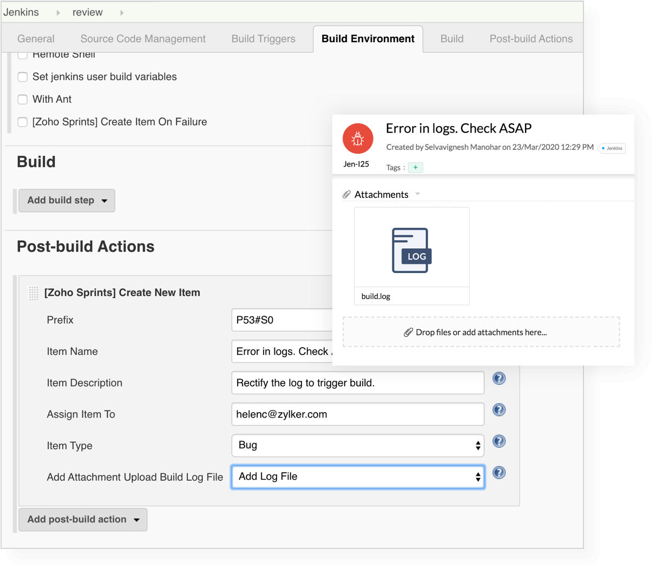Click help icon for Item Type
The image size is (656, 570).
click(x=499, y=441)
